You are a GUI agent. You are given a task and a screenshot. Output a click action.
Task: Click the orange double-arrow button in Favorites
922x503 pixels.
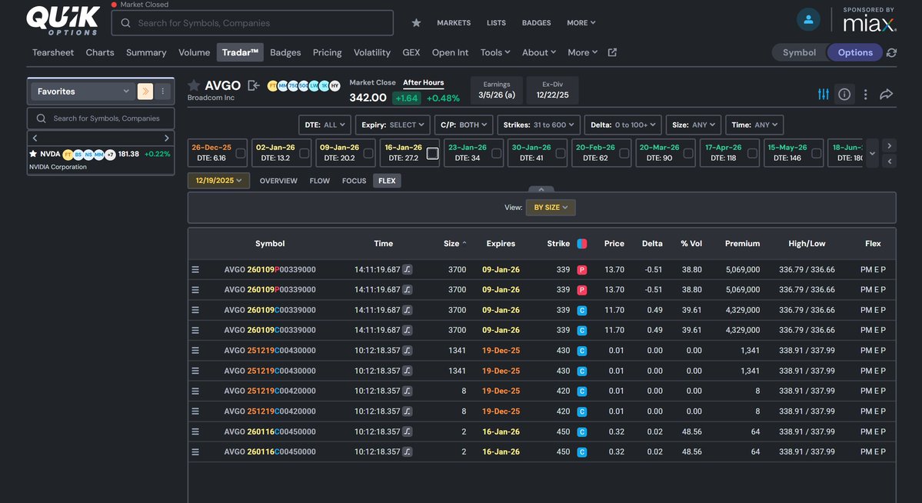click(x=145, y=92)
